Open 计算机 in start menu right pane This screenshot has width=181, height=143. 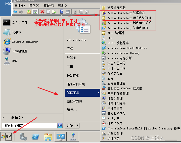[x=71, y=58]
